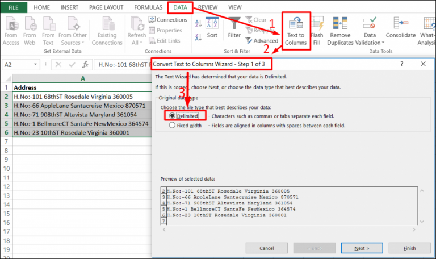Image resolution: width=436 pixels, height=259 pixels.
Task: Sort Z to A descending icon
Action: pyautogui.click(x=198, y=37)
